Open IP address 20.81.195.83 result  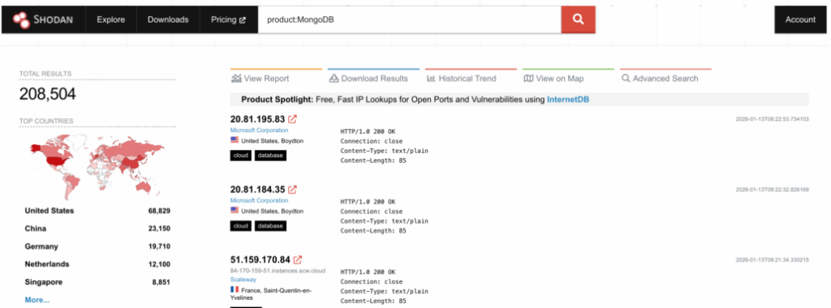point(257,118)
